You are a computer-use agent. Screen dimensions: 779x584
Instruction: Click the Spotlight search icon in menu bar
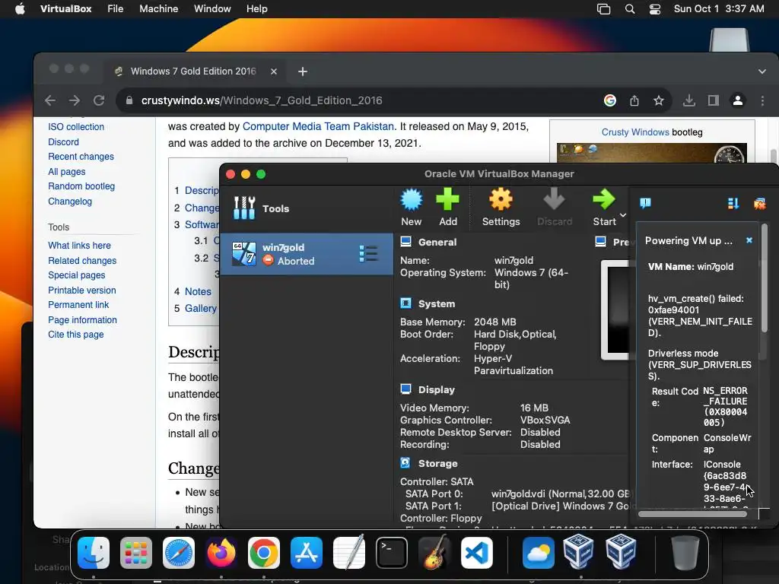(630, 9)
